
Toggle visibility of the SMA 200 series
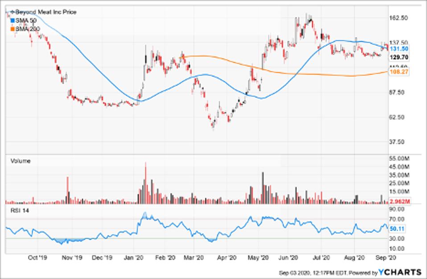pyautogui.click(x=12, y=28)
